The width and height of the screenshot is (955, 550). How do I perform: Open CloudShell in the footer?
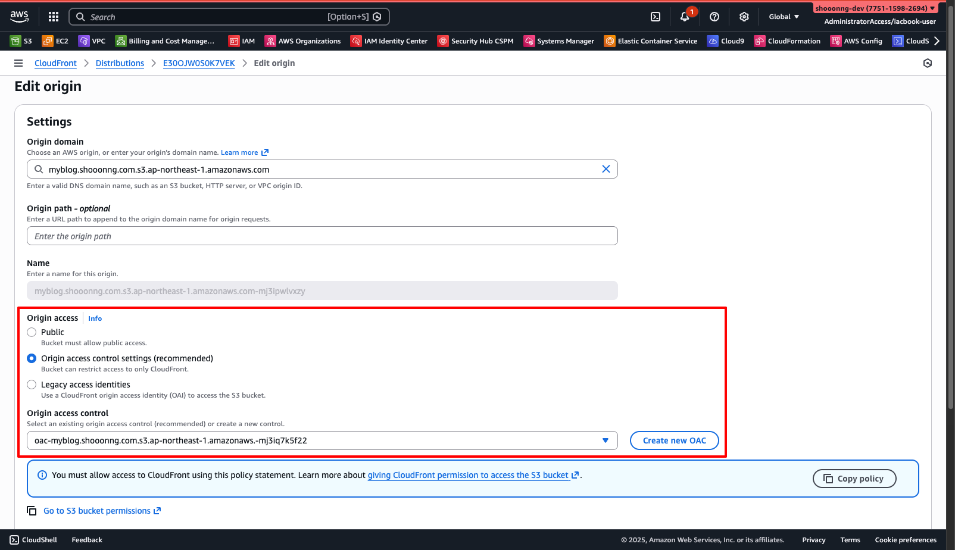(x=33, y=540)
